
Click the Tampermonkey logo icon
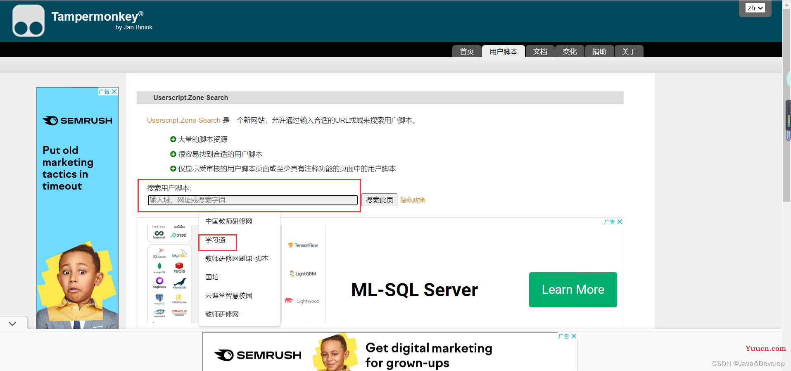[x=29, y=21]
